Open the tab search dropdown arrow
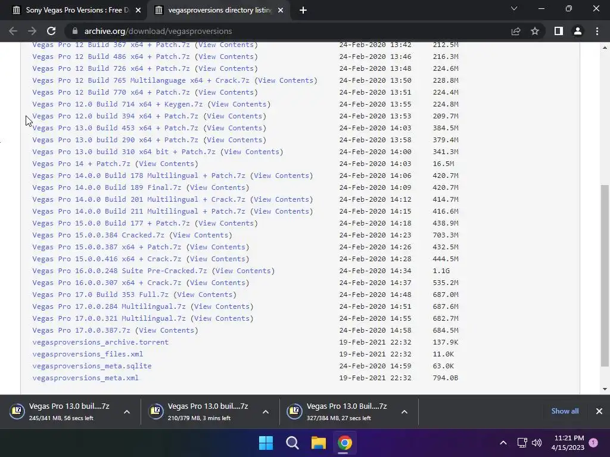Screen dimensions: 610x457 tap(514, 8)
